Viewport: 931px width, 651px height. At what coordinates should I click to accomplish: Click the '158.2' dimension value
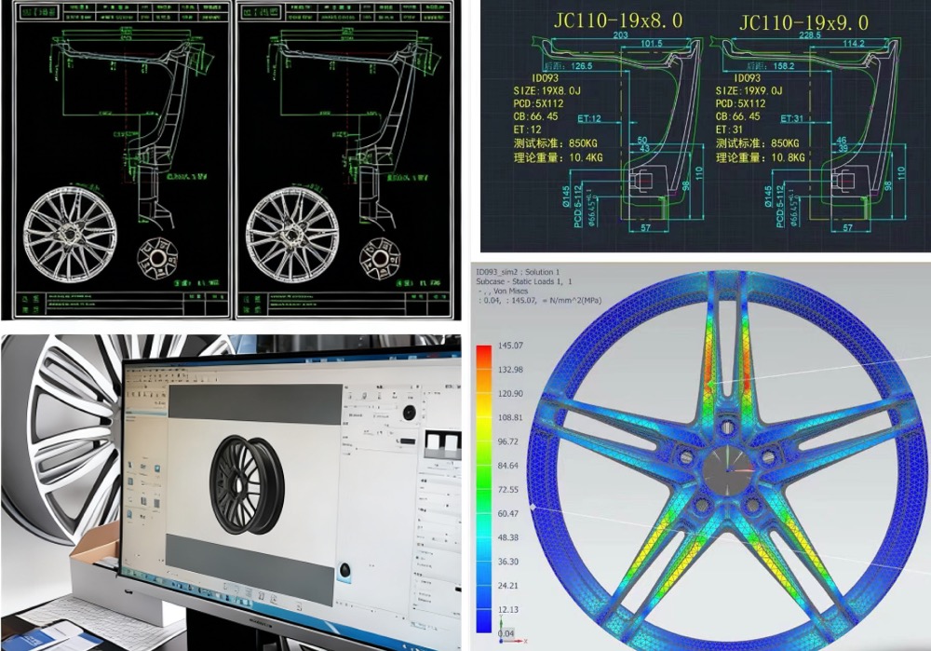point(783,66)
